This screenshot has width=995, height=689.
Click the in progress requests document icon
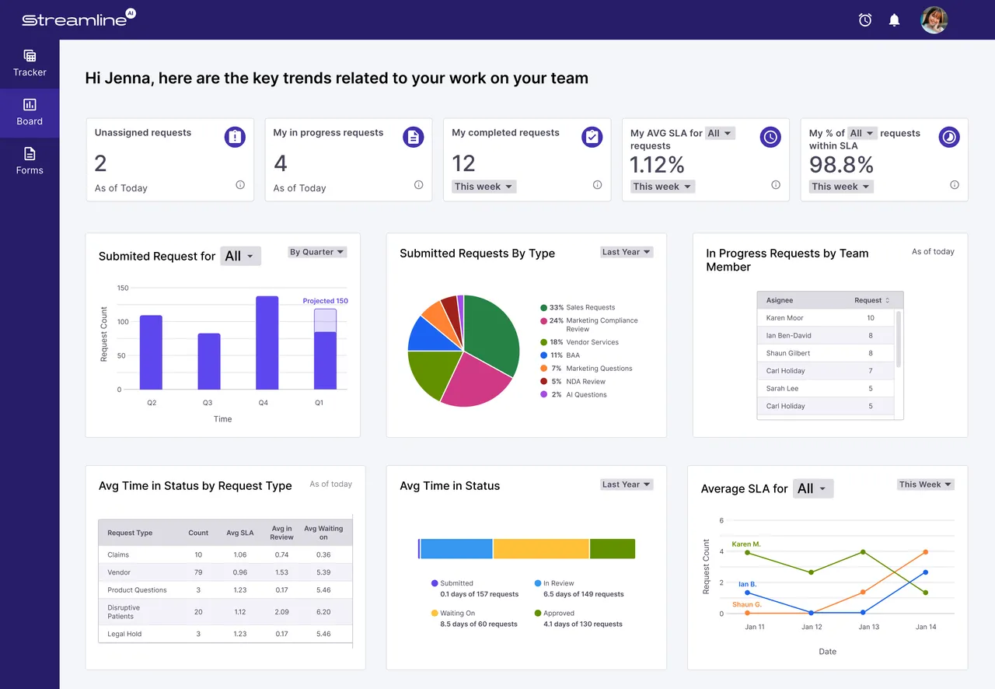(x=414, y=137)
